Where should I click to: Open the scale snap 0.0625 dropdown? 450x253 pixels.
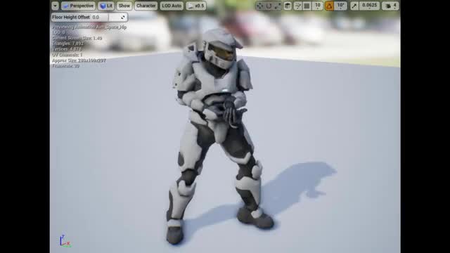pos(369,6)
